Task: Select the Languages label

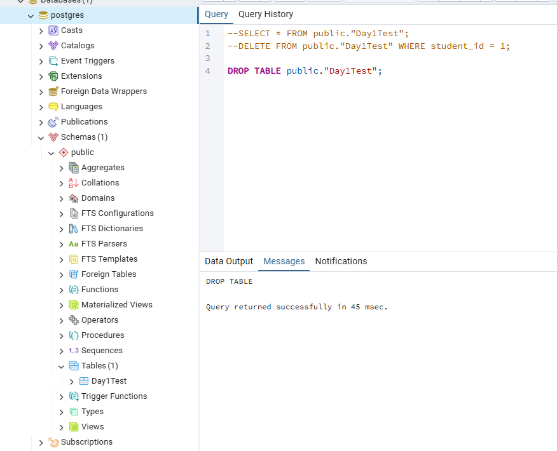Action: pyautogui.click(x=81, y=107)
